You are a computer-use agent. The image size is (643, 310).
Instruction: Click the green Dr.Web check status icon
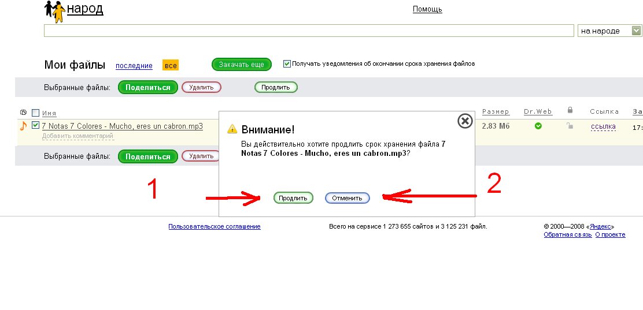point(538,126)
